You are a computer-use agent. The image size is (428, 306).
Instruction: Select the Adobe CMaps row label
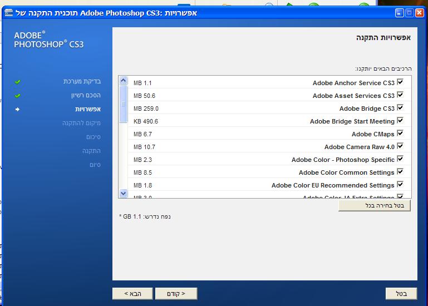pos(373,134)
